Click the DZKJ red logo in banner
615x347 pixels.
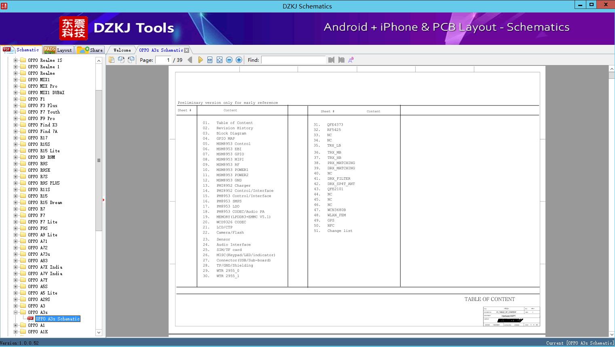73,28
